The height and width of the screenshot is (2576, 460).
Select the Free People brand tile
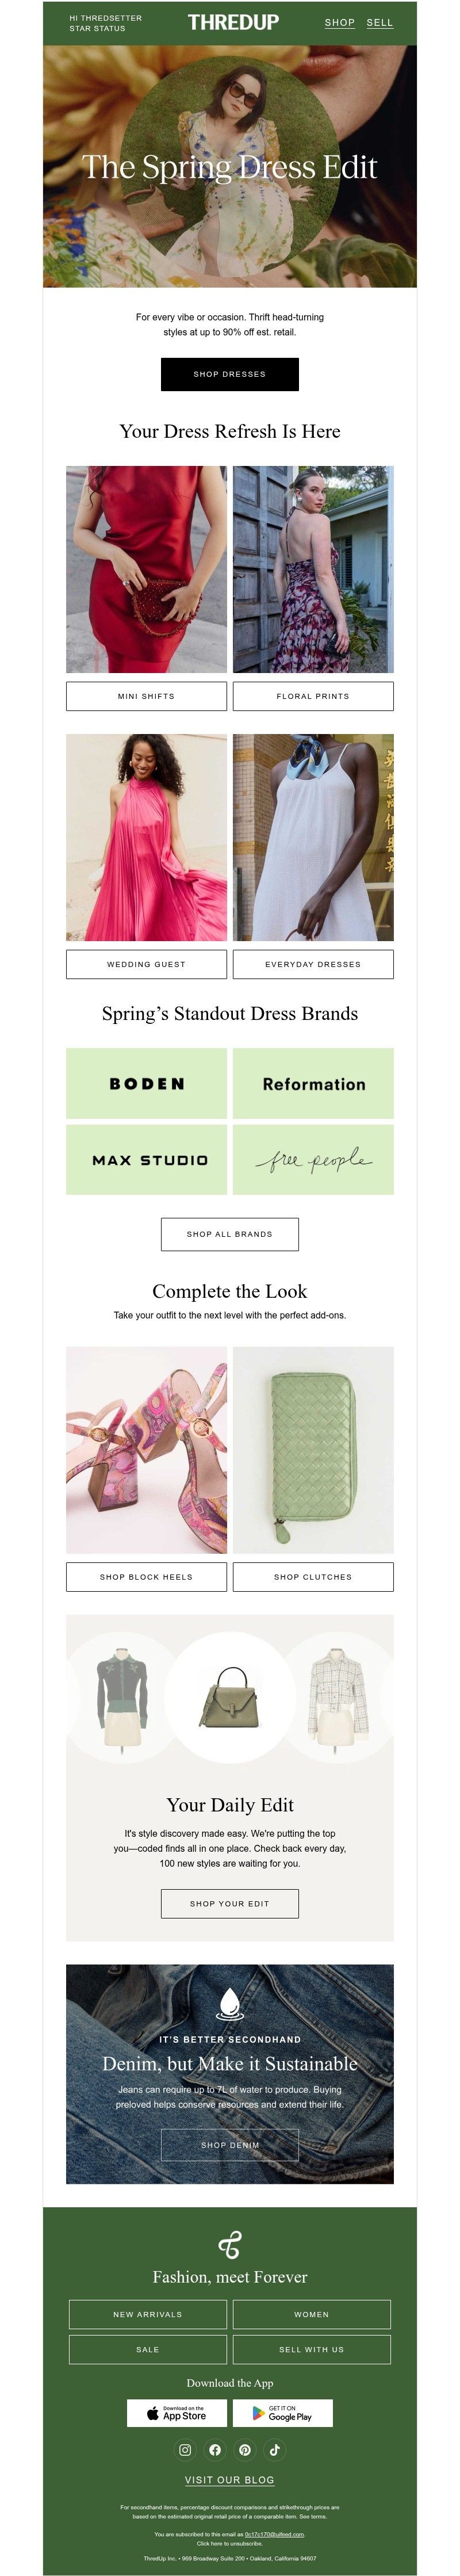pyautogui.click(x=313, y=1160)
